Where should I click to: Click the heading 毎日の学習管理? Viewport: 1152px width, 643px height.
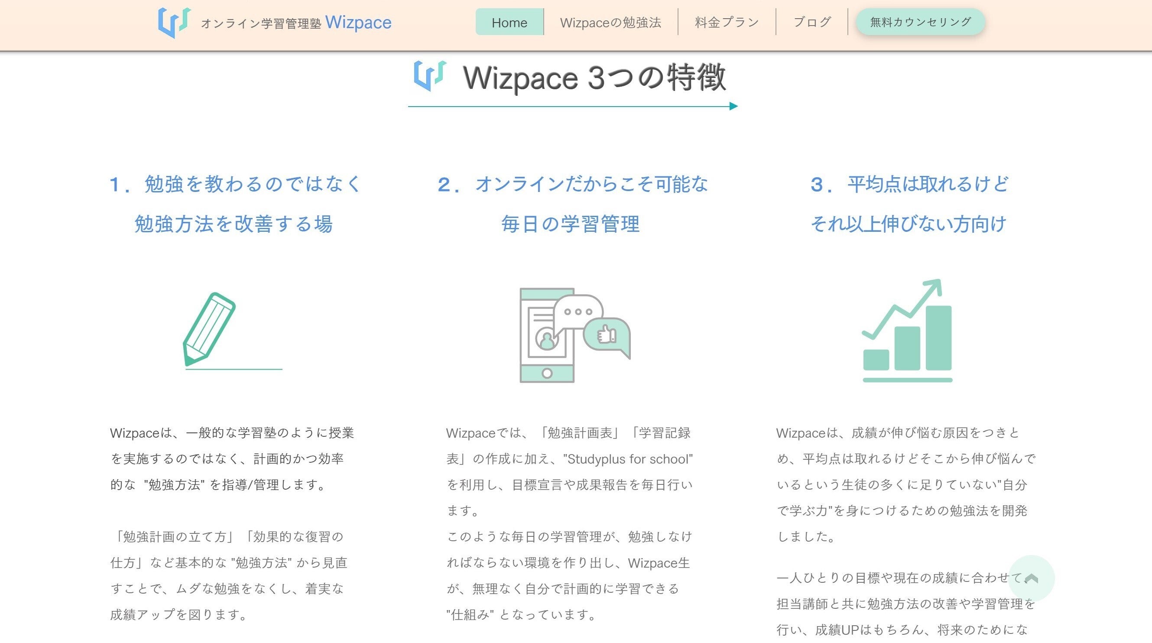click(x=570, y=224)
